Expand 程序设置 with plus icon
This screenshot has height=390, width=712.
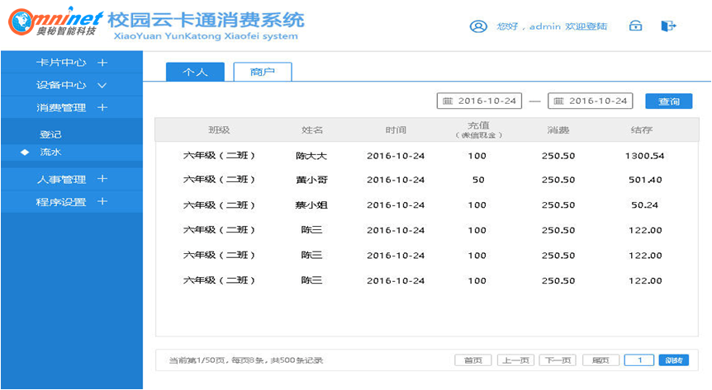102,201
